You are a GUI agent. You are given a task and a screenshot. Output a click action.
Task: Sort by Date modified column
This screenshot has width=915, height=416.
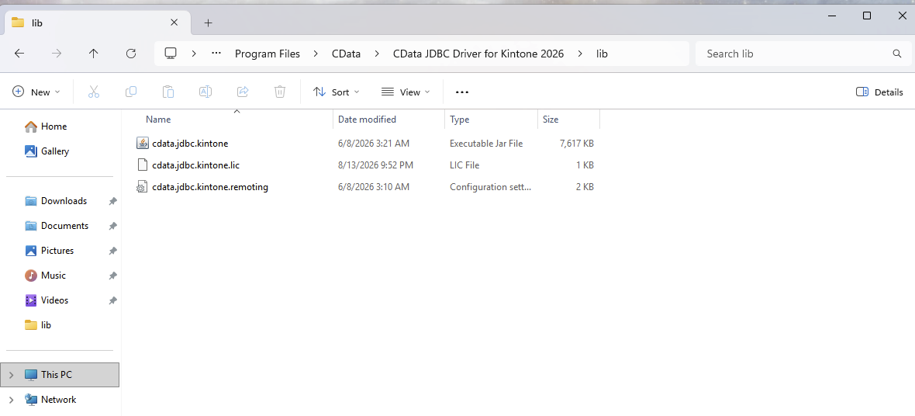pyautogui.click(x=367, y=120)
